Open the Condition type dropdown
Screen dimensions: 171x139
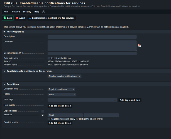coord(61,89)
